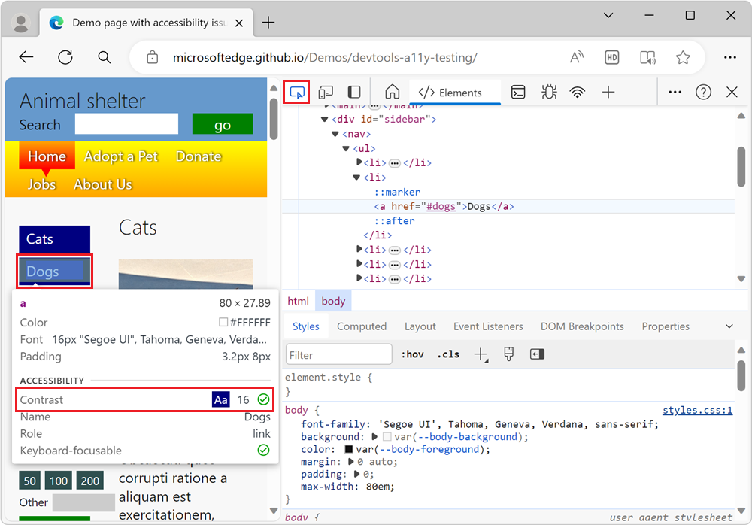The height and width of the screenshot is (525, 752).
Task: Open the styles.css:1 stylesheet link
Action: click(699, 410)
